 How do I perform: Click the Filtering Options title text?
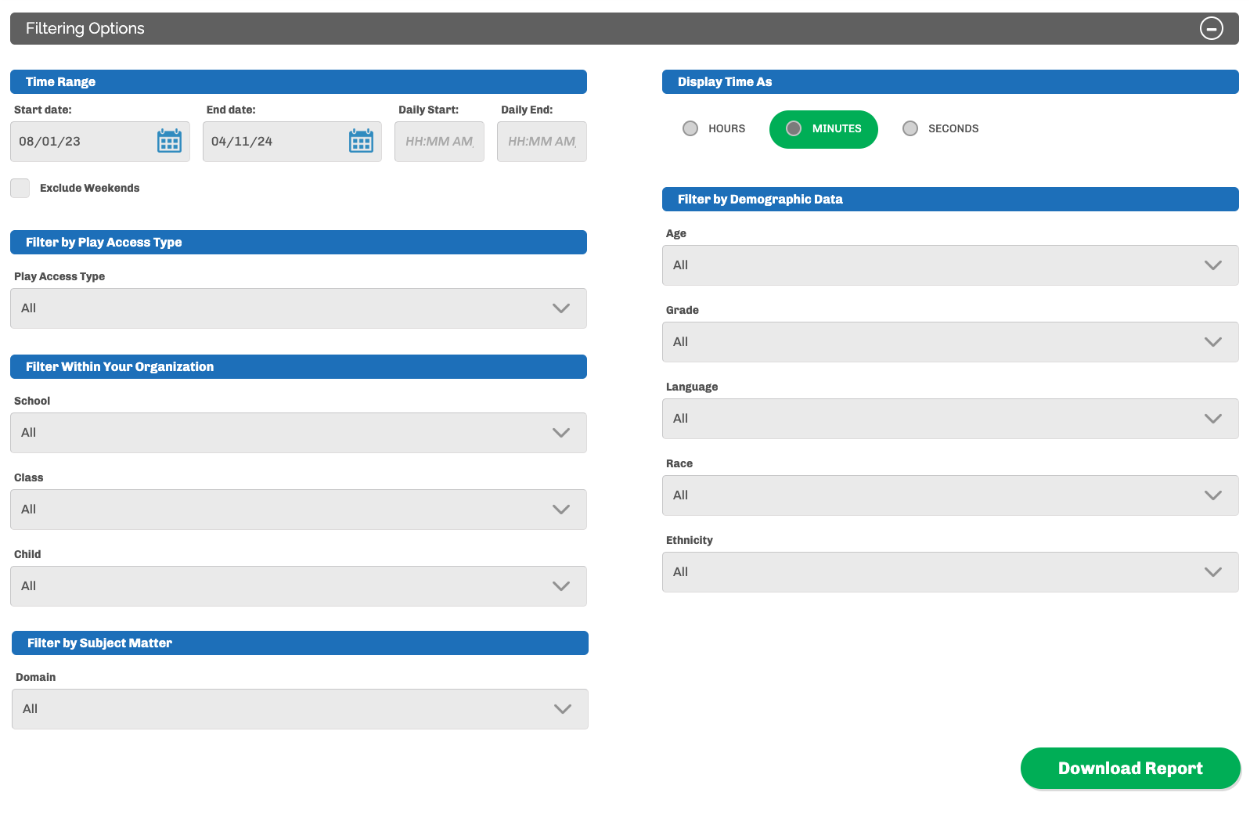85,28
